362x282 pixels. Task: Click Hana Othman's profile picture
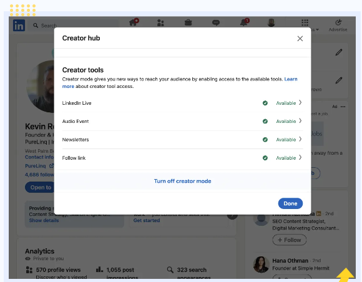[x=261, y=265]
